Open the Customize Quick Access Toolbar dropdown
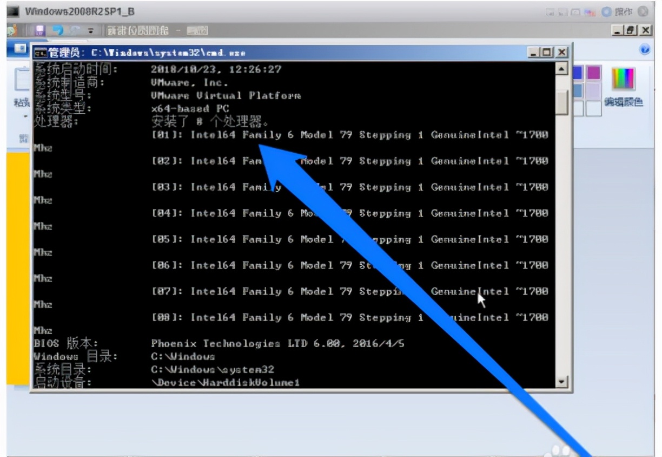 click(x=90, y=31)
